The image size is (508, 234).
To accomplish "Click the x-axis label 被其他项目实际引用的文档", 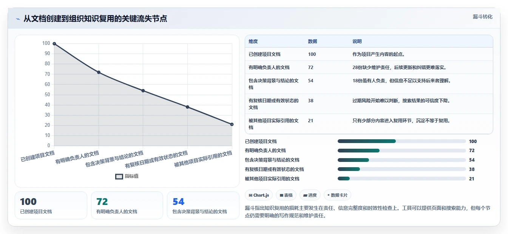I will click(x=203, y=159).
